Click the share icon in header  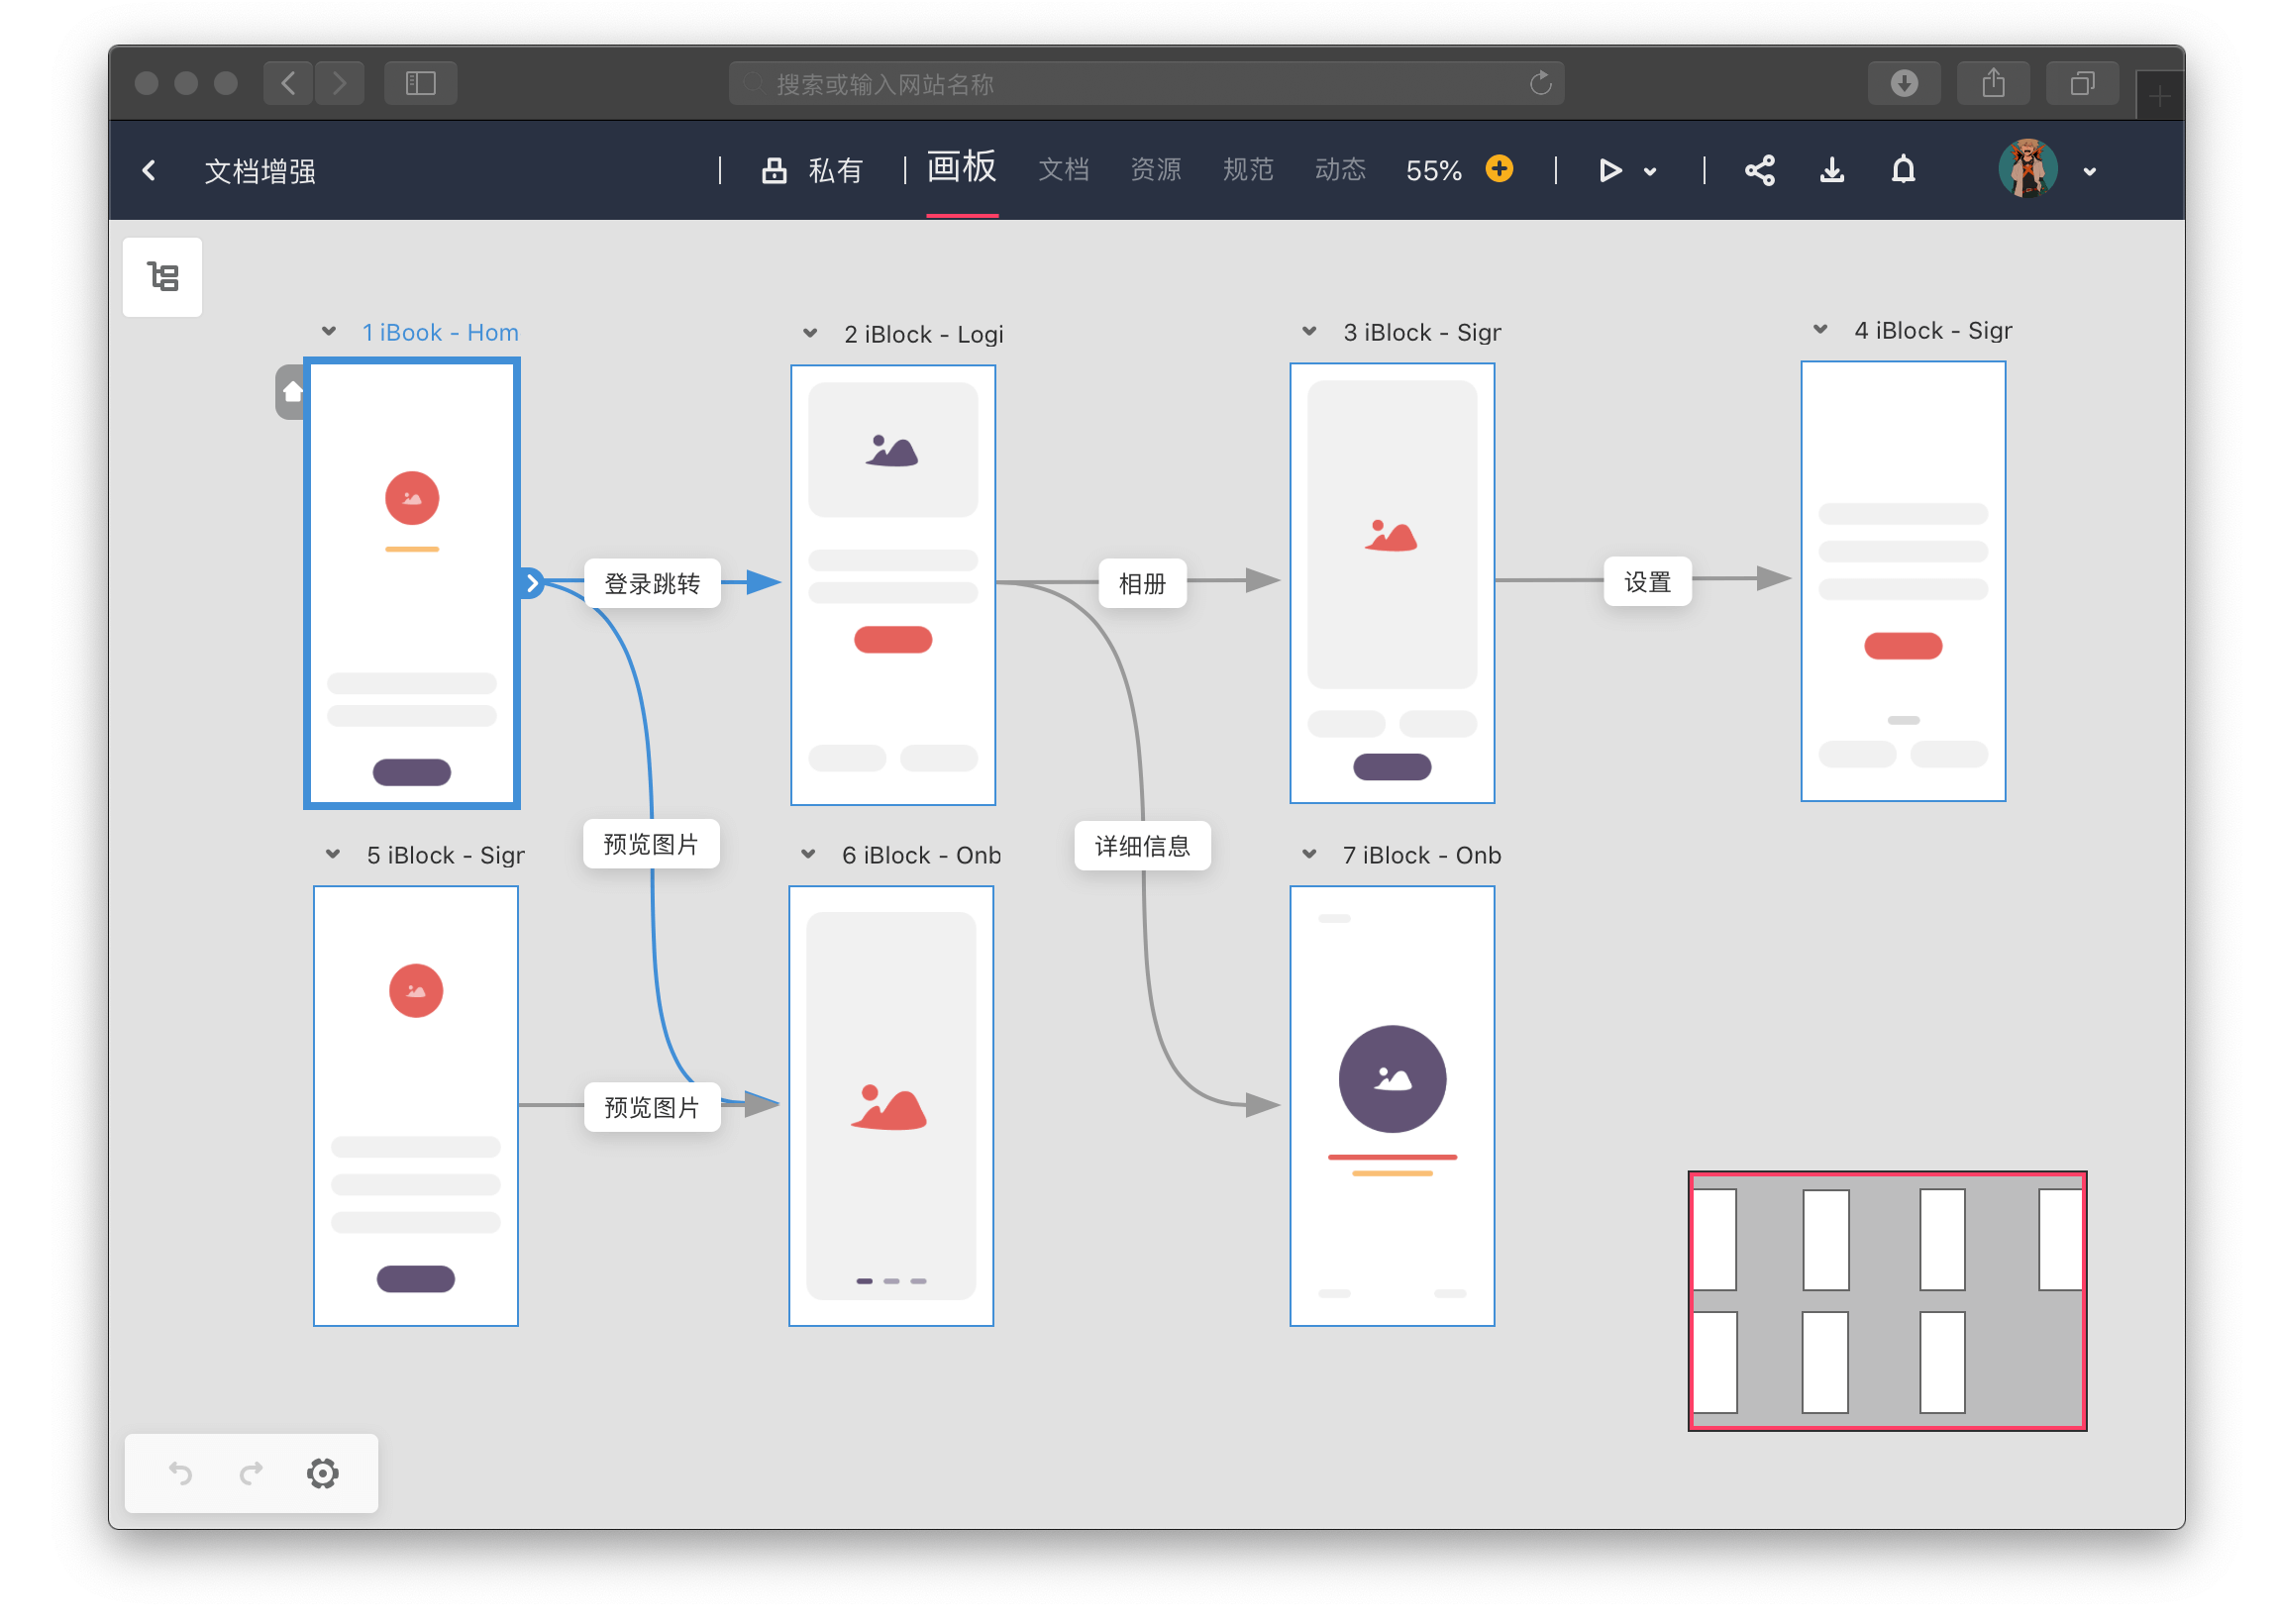click(1759, 171)
